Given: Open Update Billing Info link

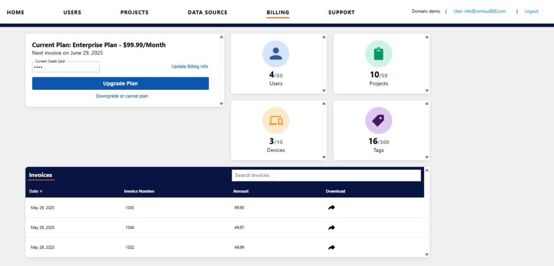Looking at the screenshot, I should pyautogui.click(x=190, y=66).
